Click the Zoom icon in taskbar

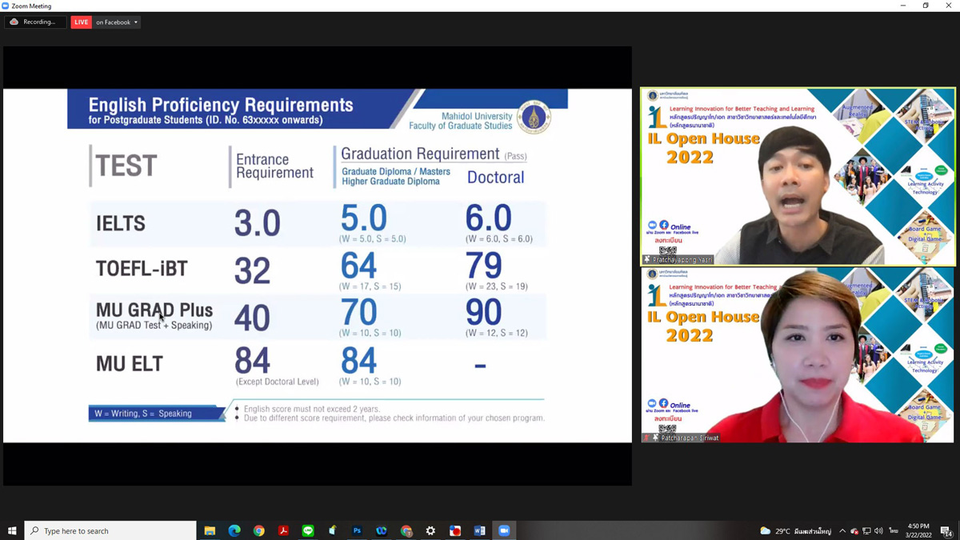(x=504, y=531)
